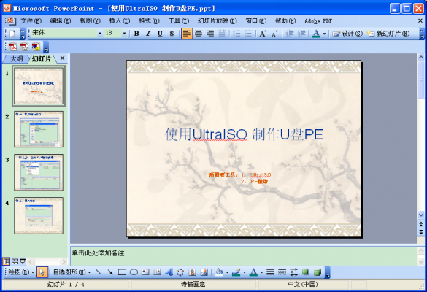Open the 工具 (Tools) menu

(x=178, y=20)
